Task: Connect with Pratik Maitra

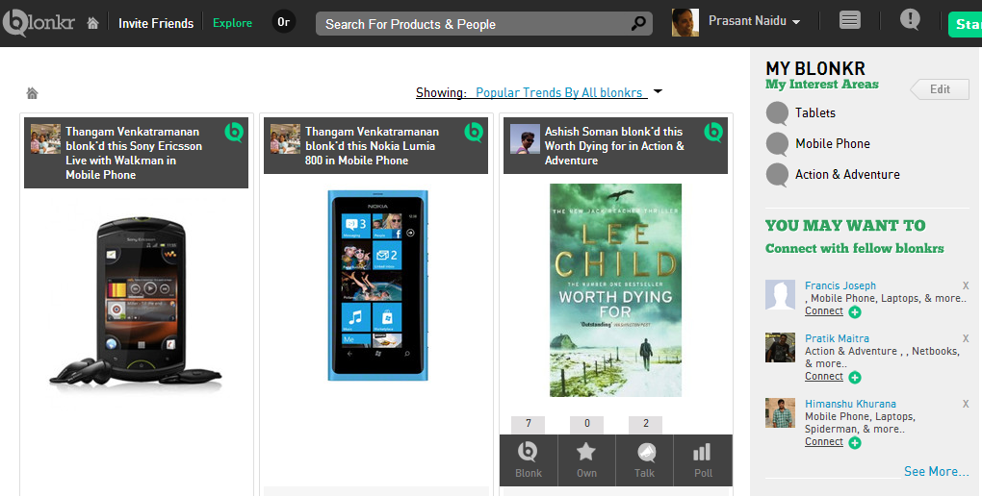Action: click(x=824, y=376)
